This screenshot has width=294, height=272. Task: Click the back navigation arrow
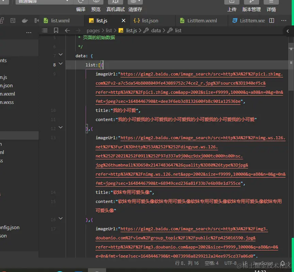point(67,30)
